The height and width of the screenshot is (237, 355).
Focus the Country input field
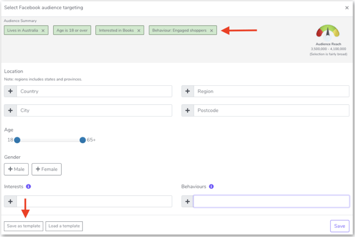94,91
